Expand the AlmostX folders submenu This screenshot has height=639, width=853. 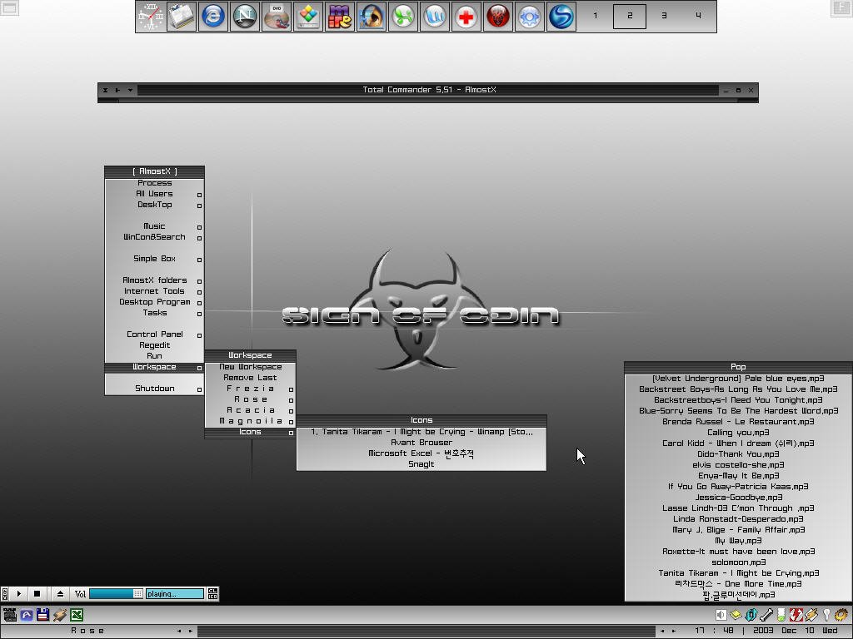click(154, 280)
